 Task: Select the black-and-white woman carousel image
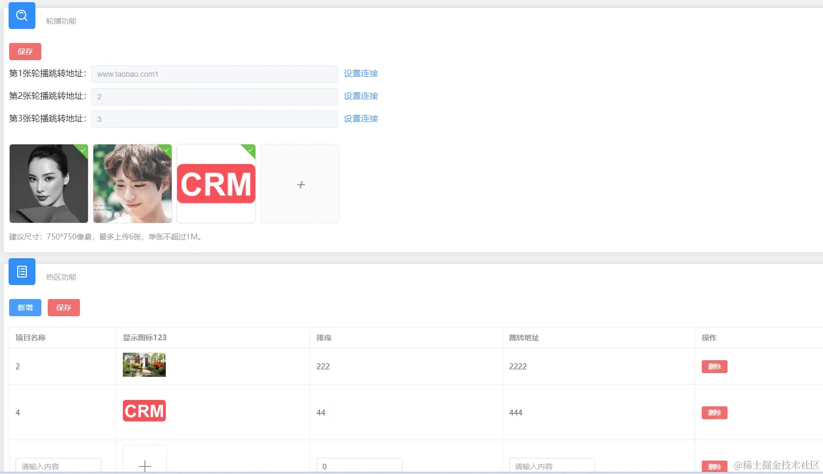[49, 184]
